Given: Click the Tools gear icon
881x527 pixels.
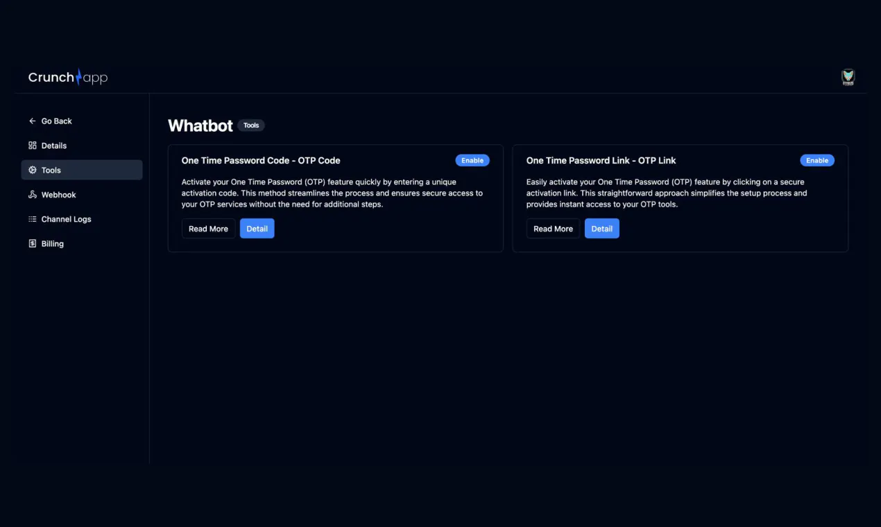Looking at the screenshot, I should tap(32, 170).
